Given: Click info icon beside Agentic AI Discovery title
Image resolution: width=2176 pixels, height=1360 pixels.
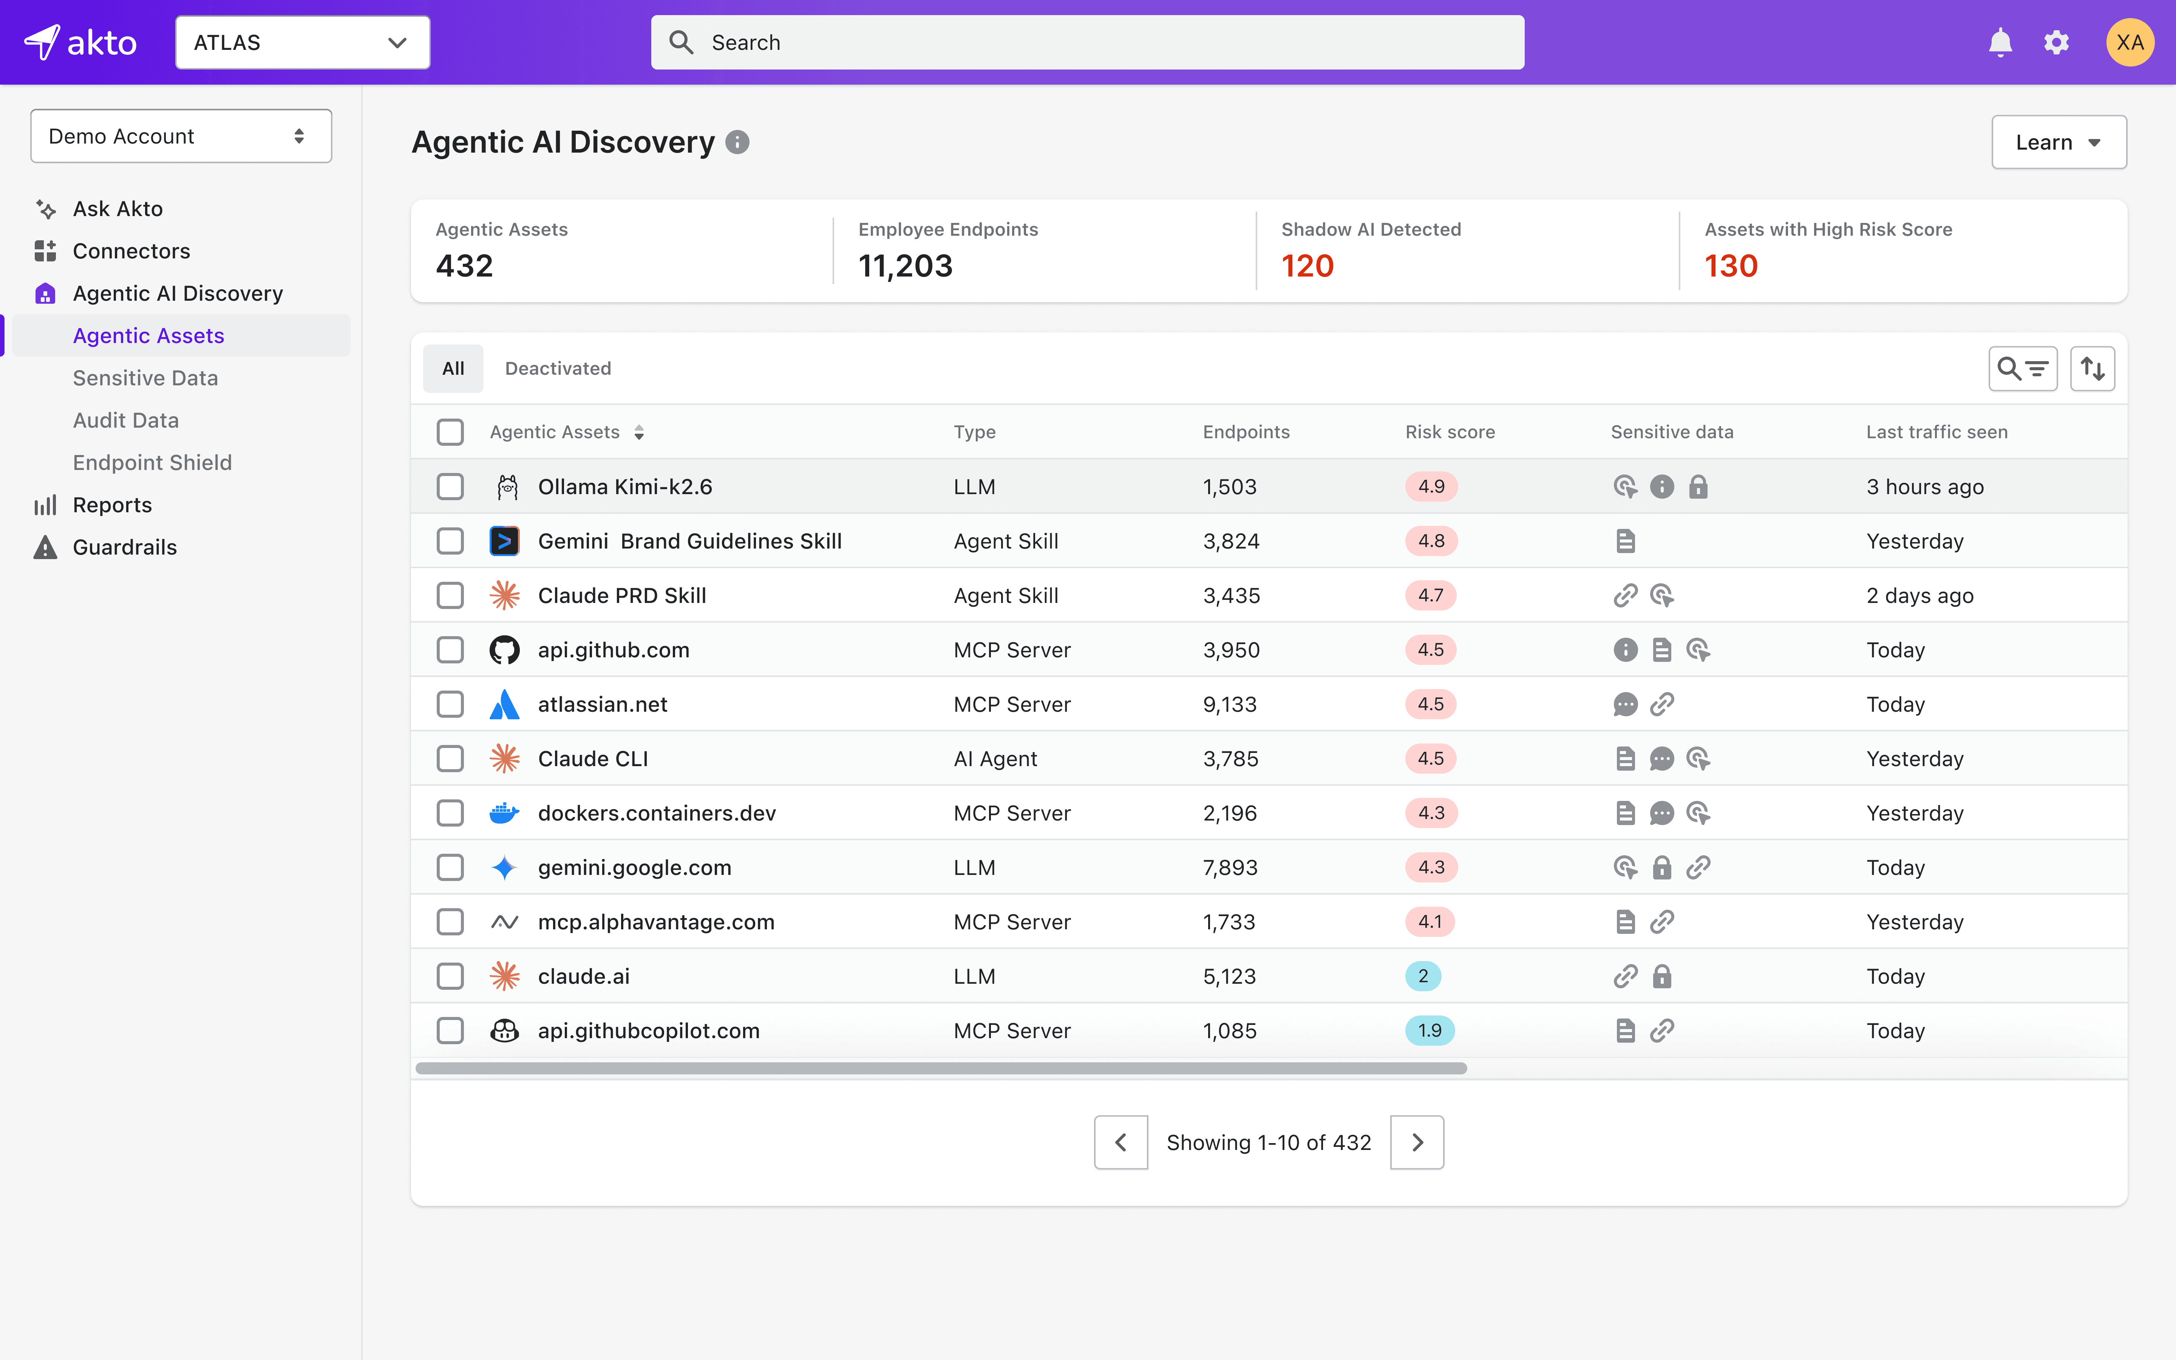Looking at the screenshot, I should [737, 142].
